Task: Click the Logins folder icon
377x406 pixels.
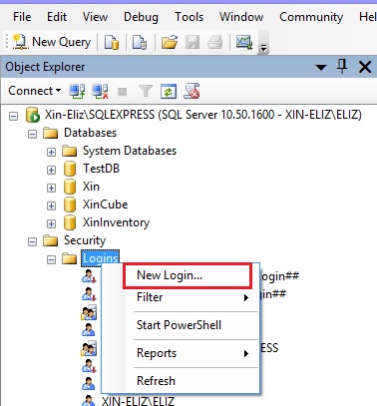Action: tap(70, 258)
